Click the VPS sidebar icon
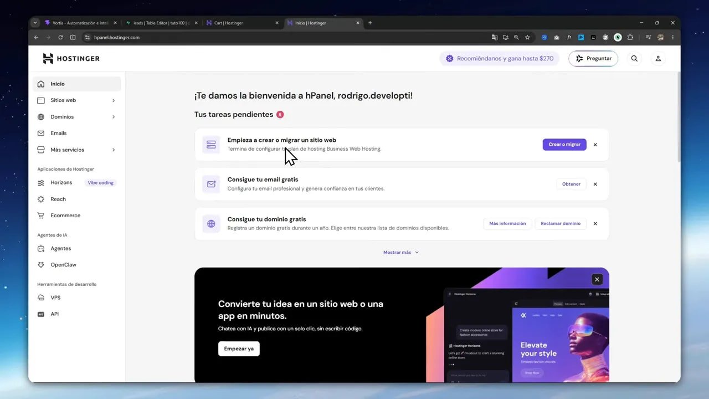This screenshot has width=709, height=399. point(41,298)
